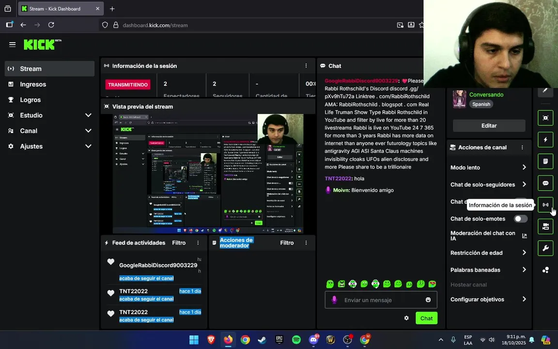This screenshot has height=349, width=558.
Task: Click the Editar button
Action: coord(489,126)
